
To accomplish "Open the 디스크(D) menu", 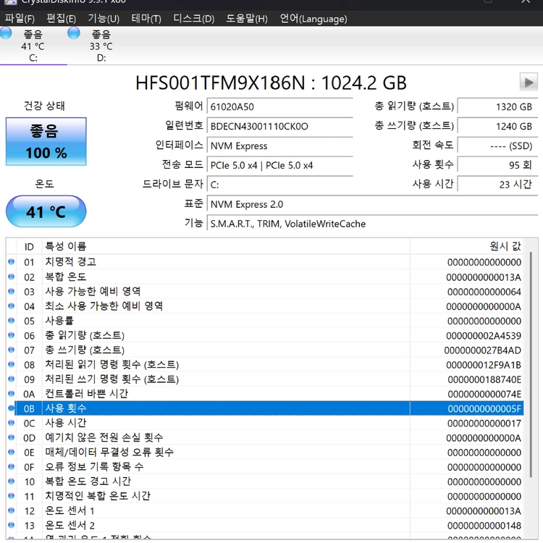I will coord(193,18).
